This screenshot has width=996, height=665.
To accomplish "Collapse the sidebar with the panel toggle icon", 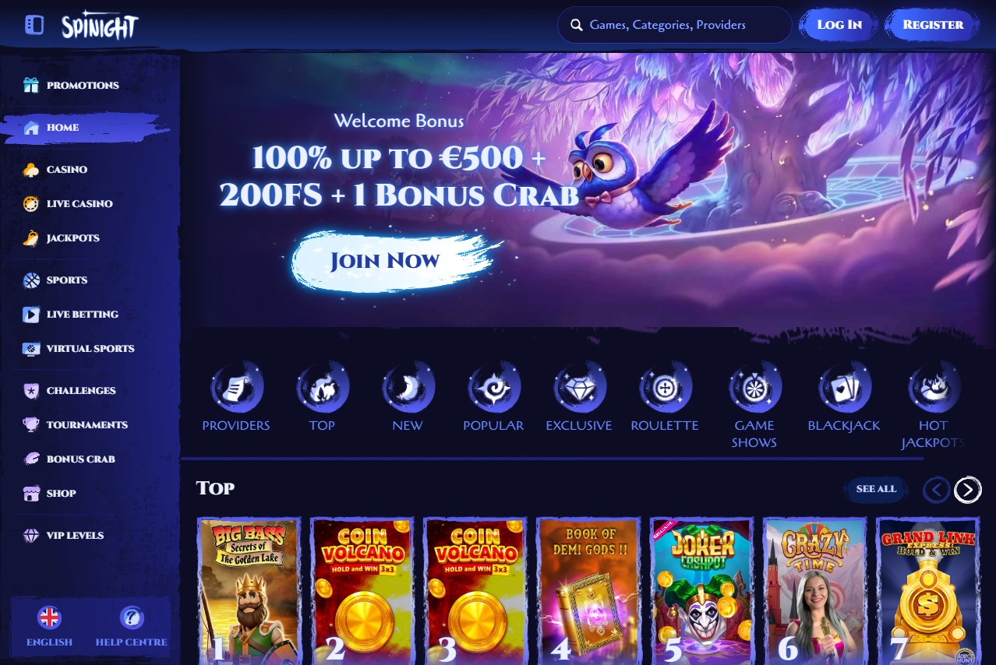I will tap(34, 26).
